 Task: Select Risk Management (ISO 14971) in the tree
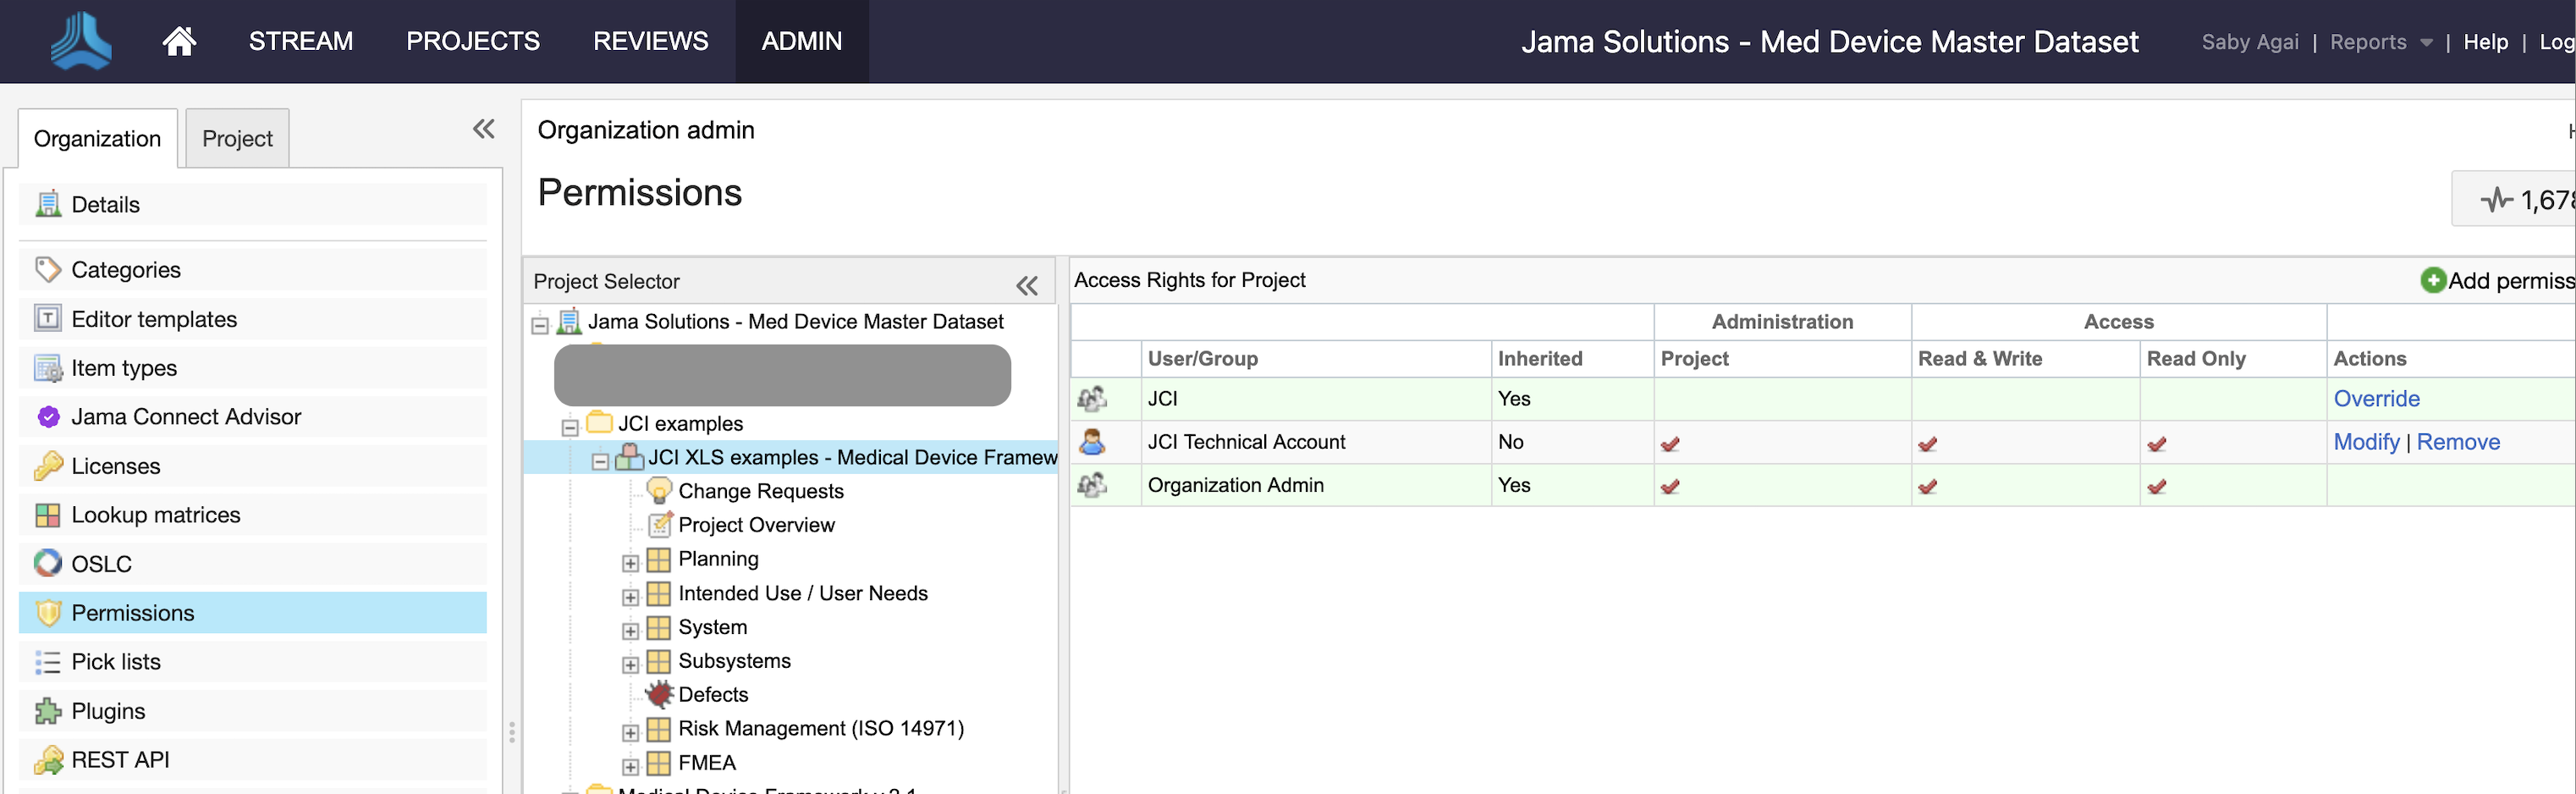coord(820,728)
